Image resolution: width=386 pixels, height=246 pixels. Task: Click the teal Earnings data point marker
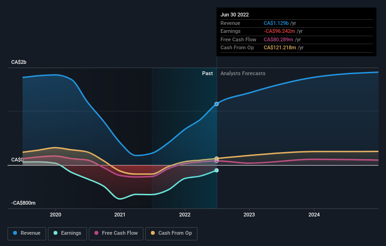(216, 170)
